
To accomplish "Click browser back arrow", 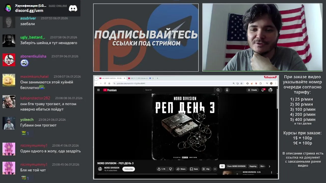I will (x=97, y=83).
